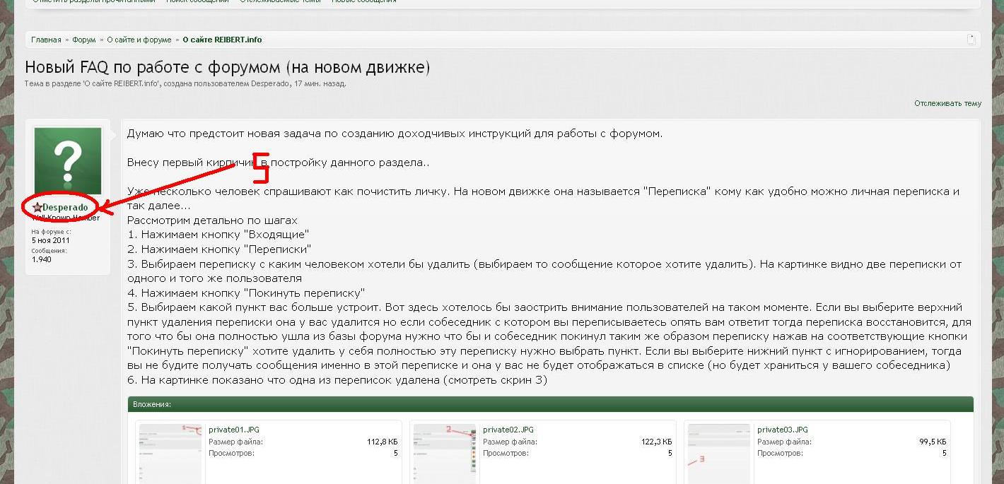Click the line 'Рассмотрим детально по шагах'
Screen dimensions: 1004x484
pos(212,220)
